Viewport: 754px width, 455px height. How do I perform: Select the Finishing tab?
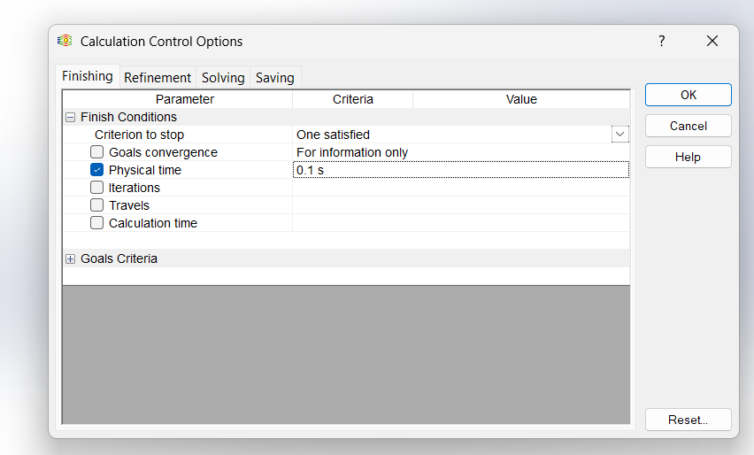click(x=88, y=76)
